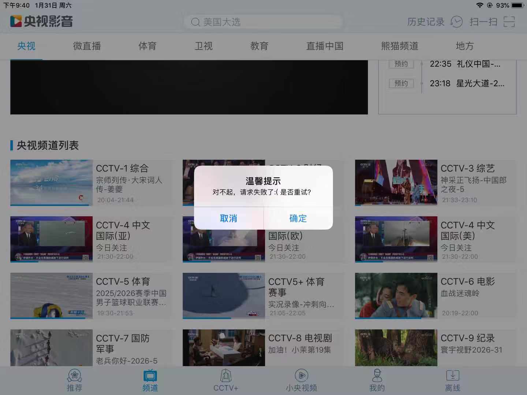
Task: Toggle 预约 for the 22:35 礼仪中国 program
Action: (x=401, y=64)
